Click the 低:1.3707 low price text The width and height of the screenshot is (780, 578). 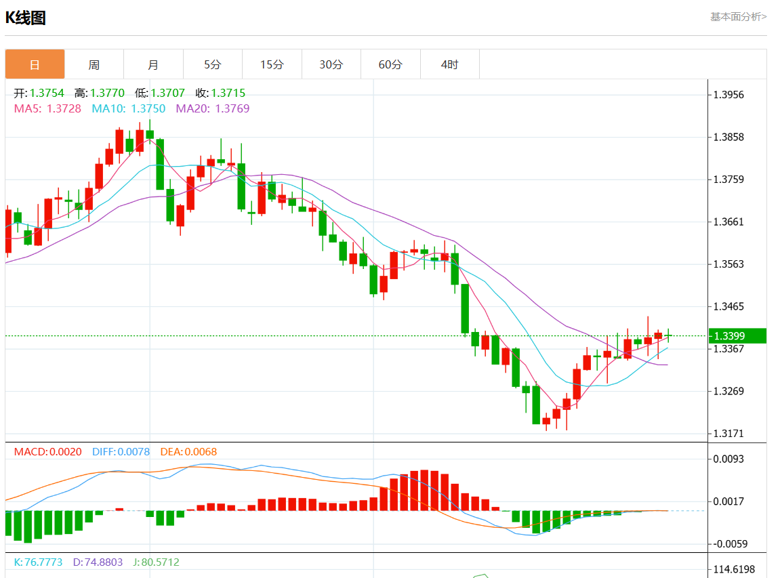(160, 93)
